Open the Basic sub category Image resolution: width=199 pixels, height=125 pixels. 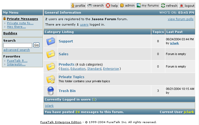(65, 69)
